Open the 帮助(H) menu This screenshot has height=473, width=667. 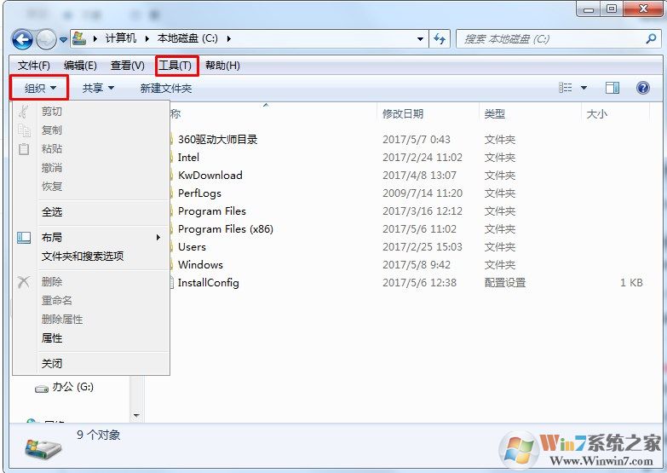click(x=222, y=66)
